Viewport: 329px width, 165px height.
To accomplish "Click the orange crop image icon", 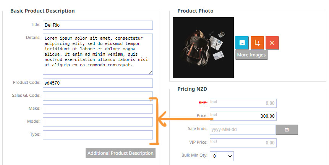I will (x=257, y=43).
